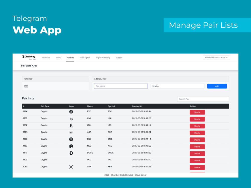
Task: Click the Pair Lists Area heading
Action: pos(29,66)
